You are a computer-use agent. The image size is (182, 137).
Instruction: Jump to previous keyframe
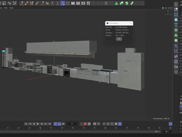point(30,124)
